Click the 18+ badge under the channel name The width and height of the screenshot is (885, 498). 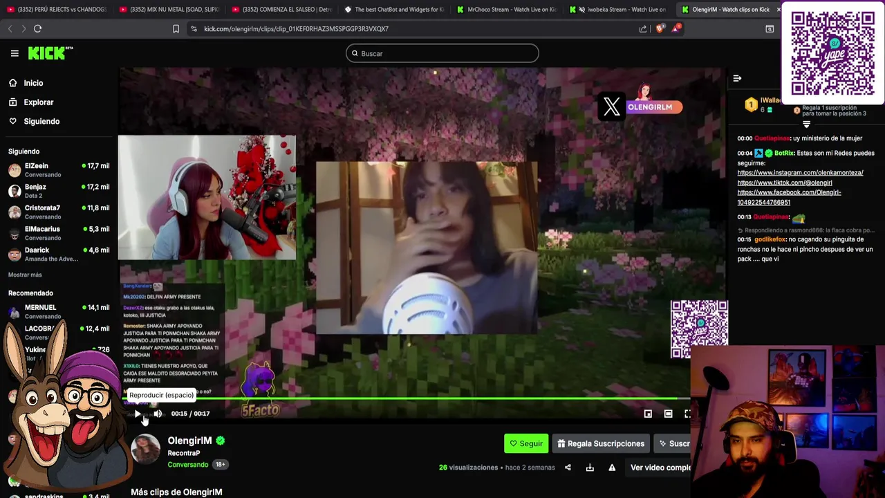220,465
